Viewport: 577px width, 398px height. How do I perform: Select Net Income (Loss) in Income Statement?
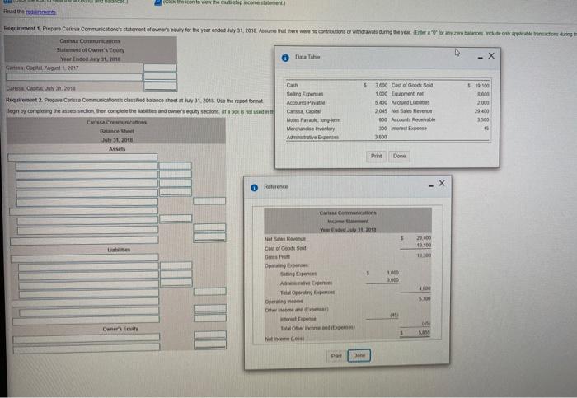(284, 339)
